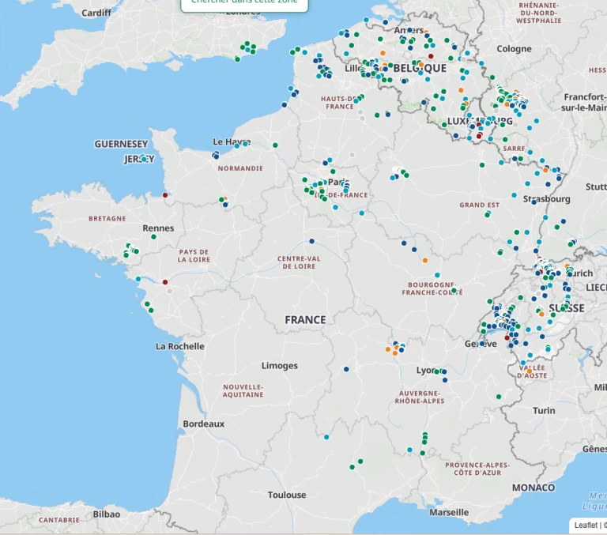This screenshot has height=535, width=607.
Task: Click the Bilbao city label
Action: (107, 514)
